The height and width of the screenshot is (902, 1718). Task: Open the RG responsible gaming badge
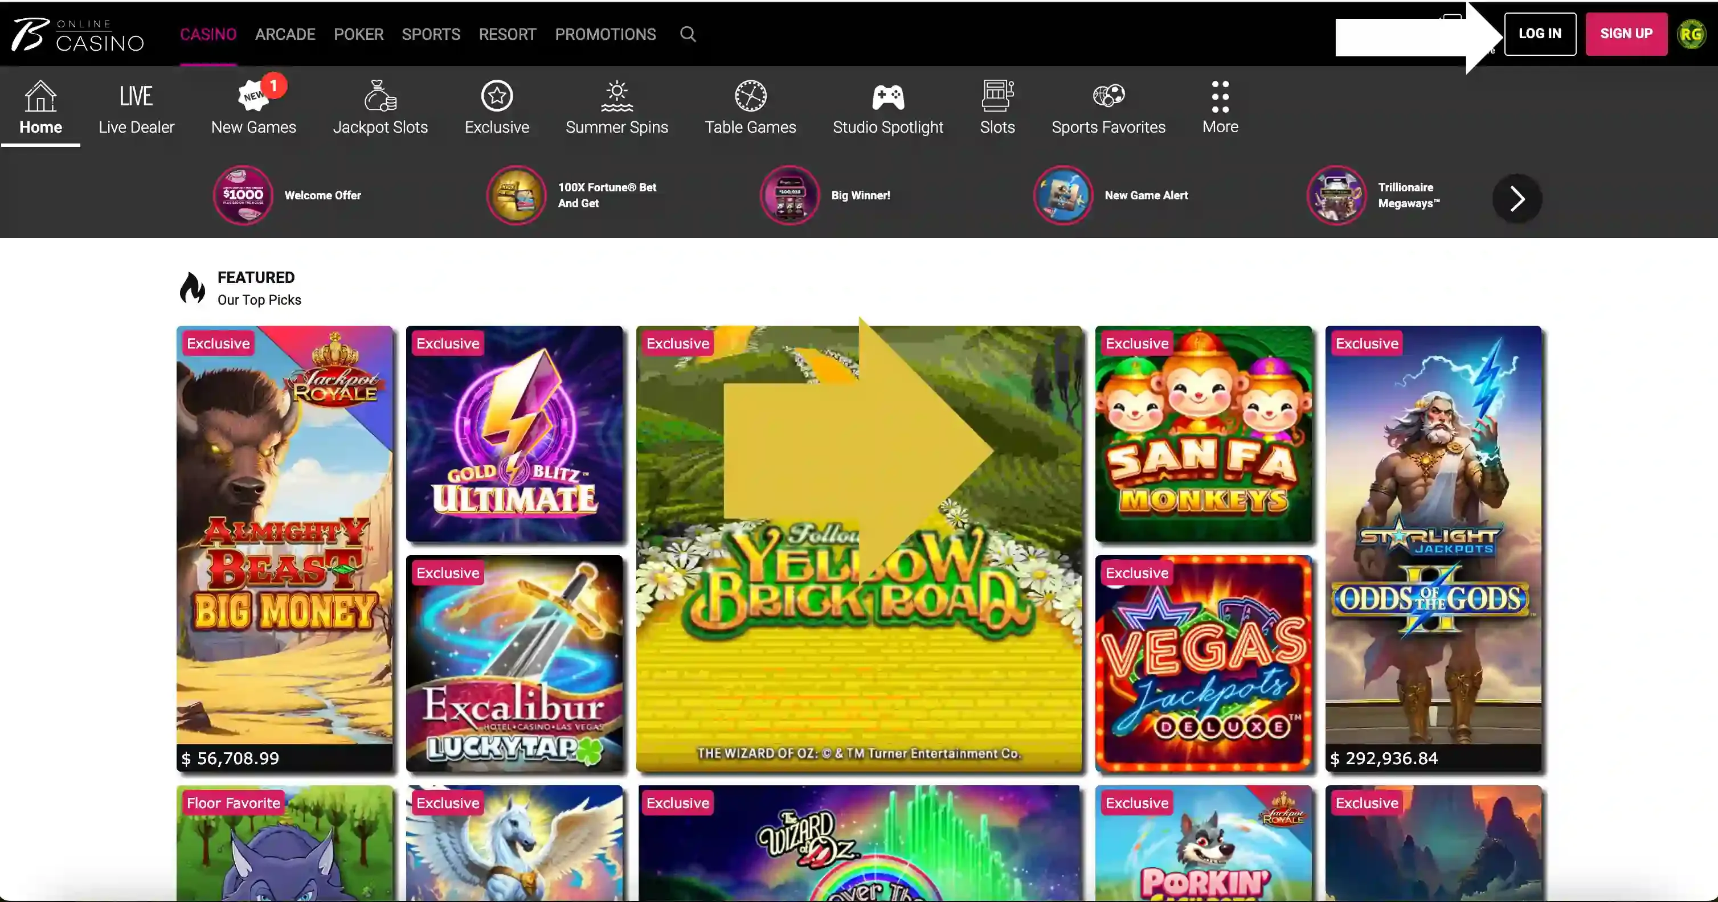pyautogui.click(x=1691, y=34)
